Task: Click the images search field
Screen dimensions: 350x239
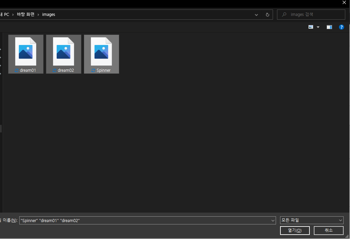Action: click(311, 15)
